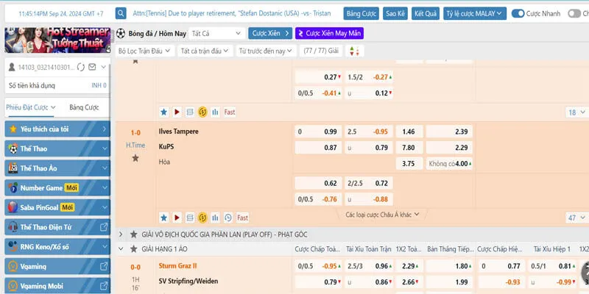
Task: Click the live stream play icon for Ilves Tampere
Action: 177,218
